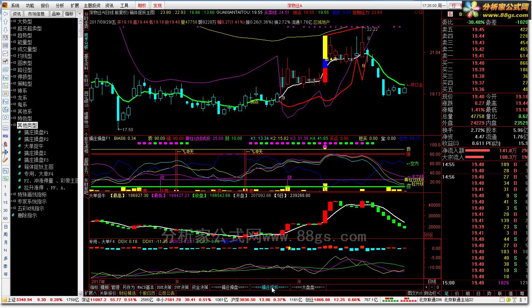Open the 报价 menu
532x308 pixels.
point(45,6)
